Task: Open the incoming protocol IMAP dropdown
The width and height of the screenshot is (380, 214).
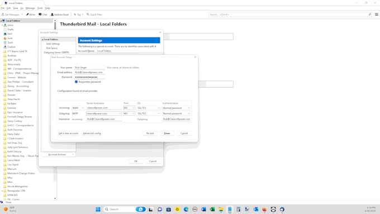Action: click(78, 108)
